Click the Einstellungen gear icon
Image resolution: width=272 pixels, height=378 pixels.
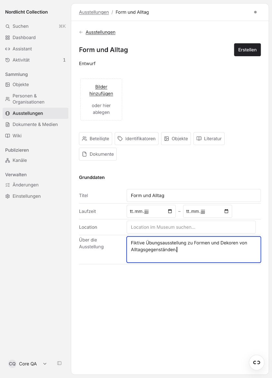click(8, 196)
